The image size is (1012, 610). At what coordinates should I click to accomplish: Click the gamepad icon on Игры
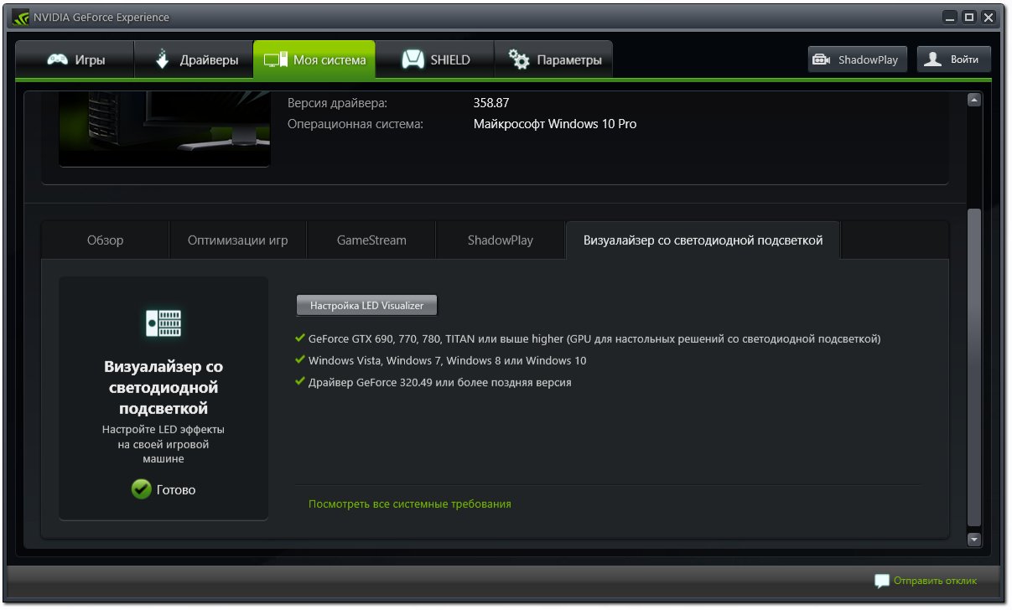pyautogui.click(x=57, y=60)
